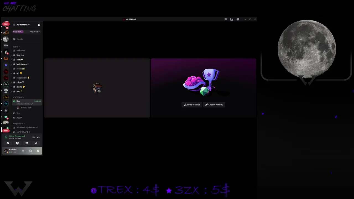Click the voice connection signal icon

[x=6, y=137]
